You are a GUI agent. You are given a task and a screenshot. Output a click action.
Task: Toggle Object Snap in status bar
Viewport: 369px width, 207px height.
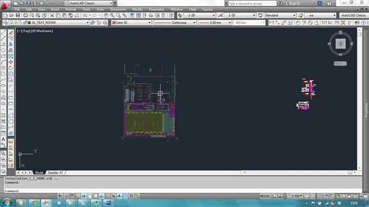tap(90, 196)
